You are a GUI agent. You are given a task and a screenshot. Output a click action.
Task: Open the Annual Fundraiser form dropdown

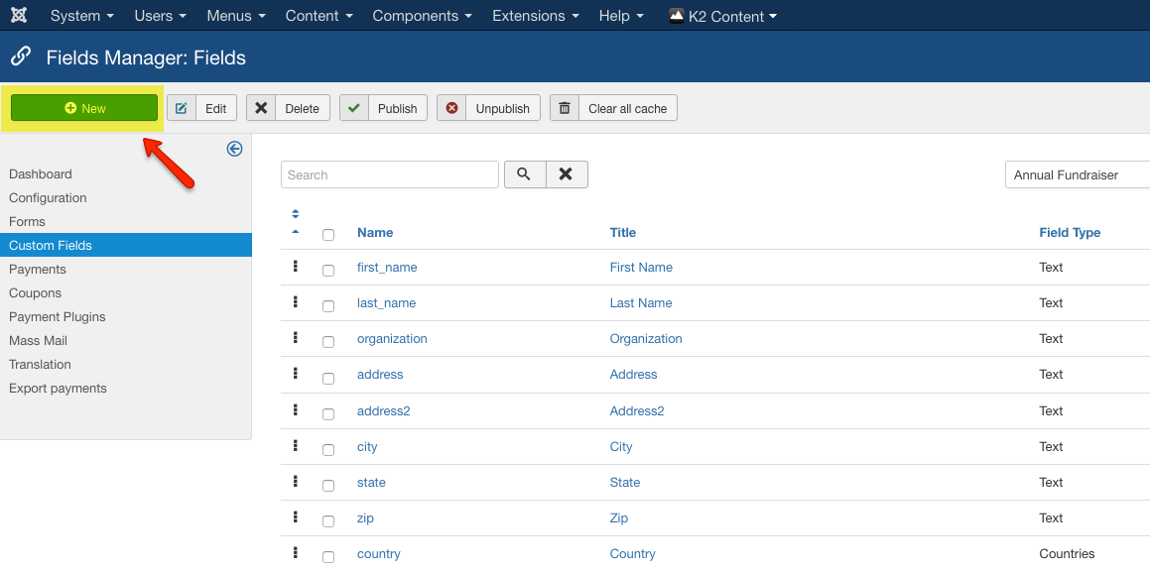[1077, 174]
